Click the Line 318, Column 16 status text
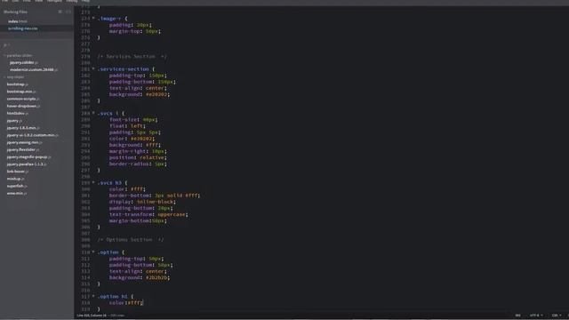Screen dimensions: 569x320 tap(92, 316)
